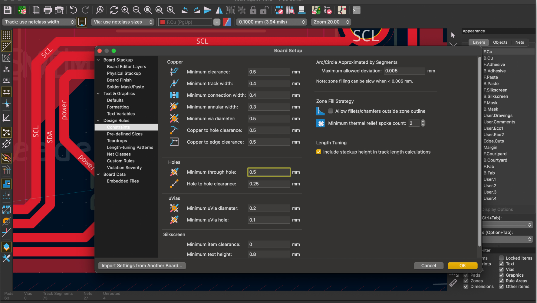537x303 pixels.
Task: Open the Design Rules Checker icon
Action: (328, 10)
